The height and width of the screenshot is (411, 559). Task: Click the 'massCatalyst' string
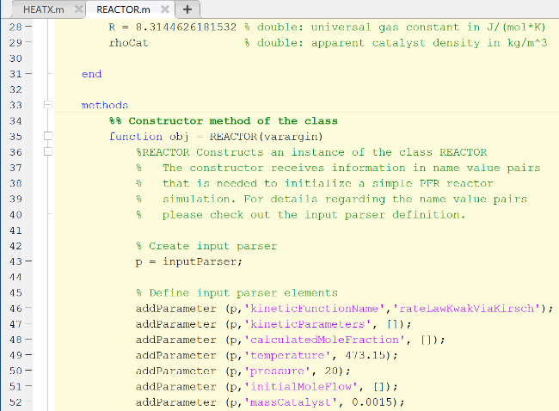point(292,402)
